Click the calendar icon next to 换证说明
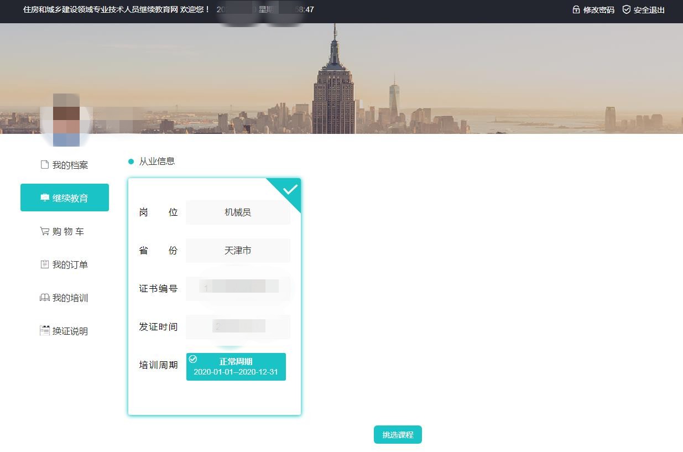This screenshot has height=452, width=683. click(x=45, y=331)
